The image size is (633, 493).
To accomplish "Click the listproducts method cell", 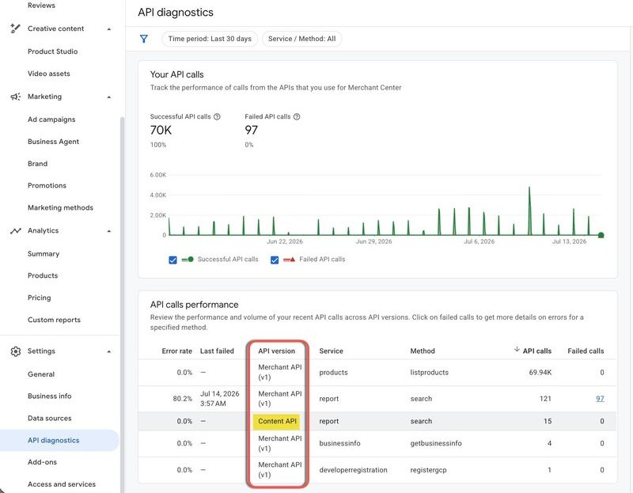I will (429, 373).
